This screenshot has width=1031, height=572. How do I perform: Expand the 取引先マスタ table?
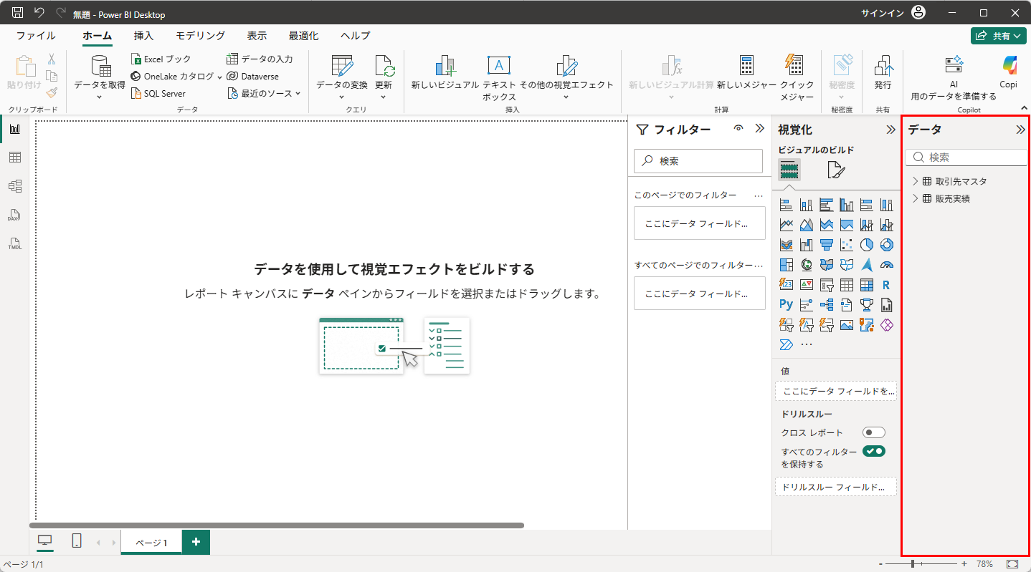point(916,181)
